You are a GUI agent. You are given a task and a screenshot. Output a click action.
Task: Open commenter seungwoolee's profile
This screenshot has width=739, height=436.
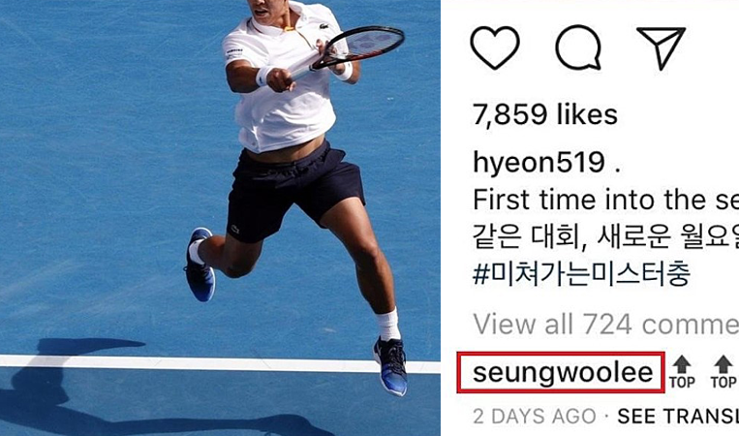coord(562,372)
